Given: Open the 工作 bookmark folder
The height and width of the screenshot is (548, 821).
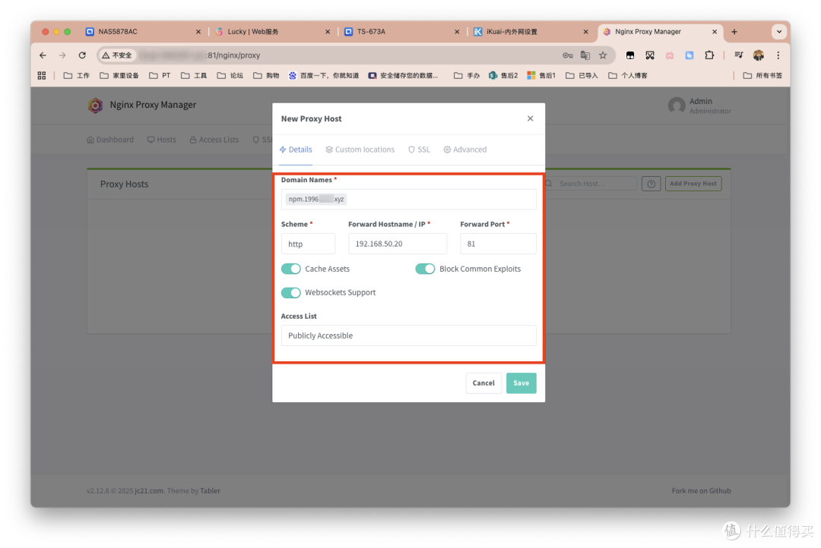Looking at the screenshot, I should (x=77, y=76).
